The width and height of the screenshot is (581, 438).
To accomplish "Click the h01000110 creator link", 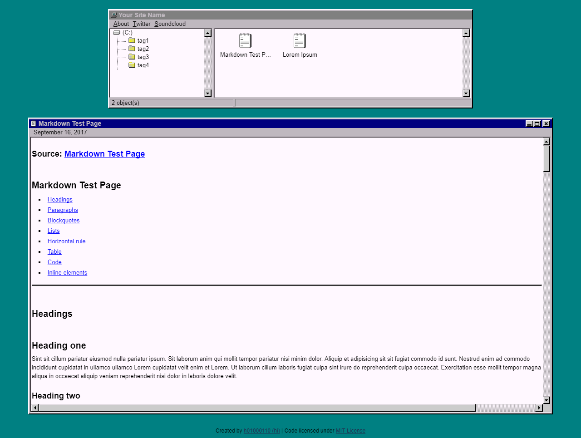I will point(261,431).
